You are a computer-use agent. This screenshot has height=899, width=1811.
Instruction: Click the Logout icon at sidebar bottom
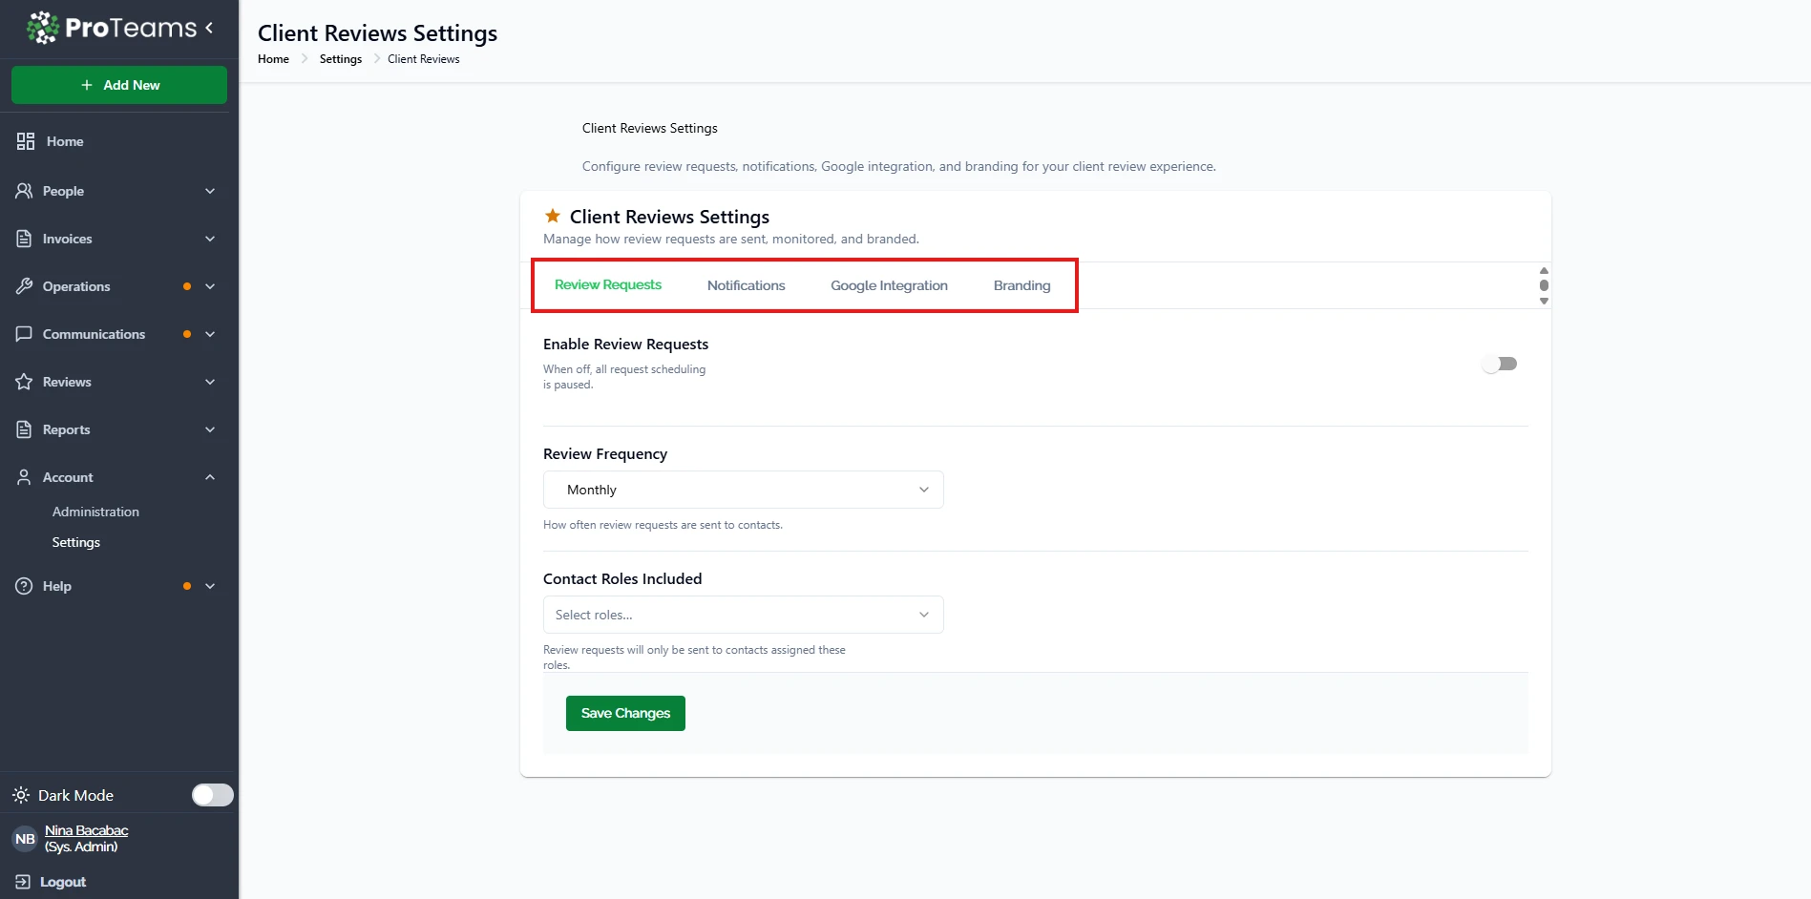click(22, 882)
